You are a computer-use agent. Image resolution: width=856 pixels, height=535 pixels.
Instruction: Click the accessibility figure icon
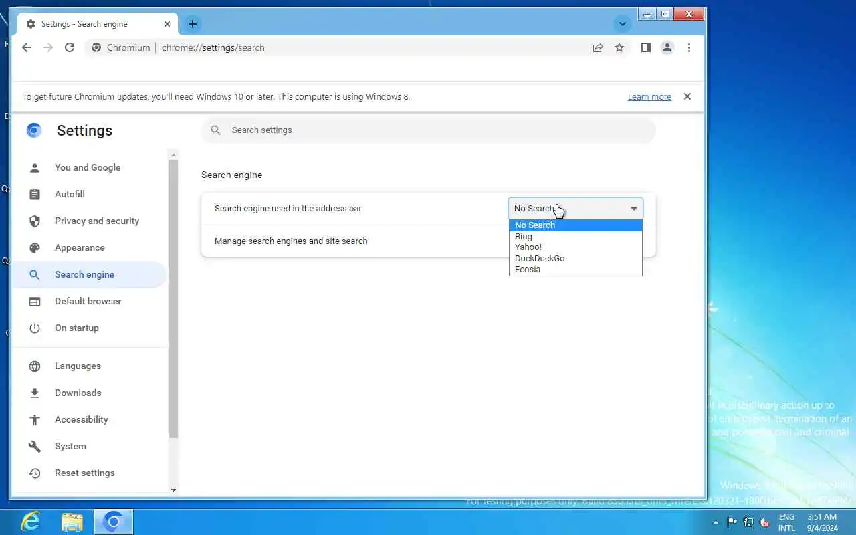35,419
